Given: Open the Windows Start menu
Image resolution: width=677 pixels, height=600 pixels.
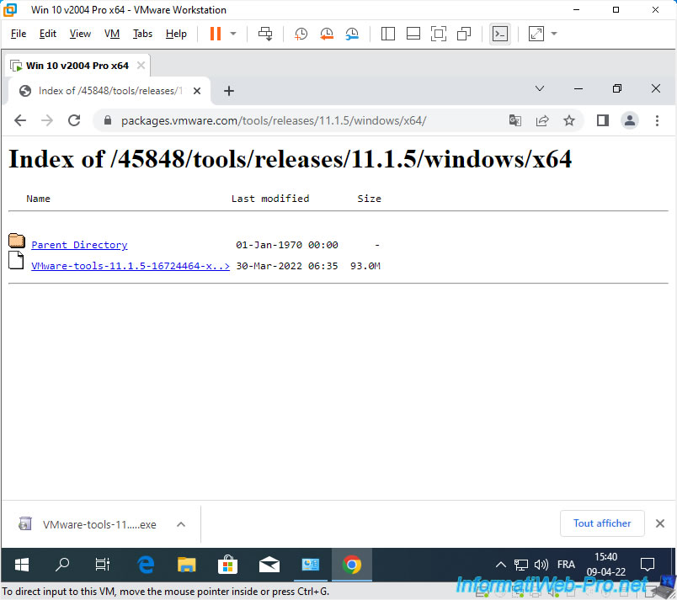Looking at the screenshot, I should click(22, 564).
